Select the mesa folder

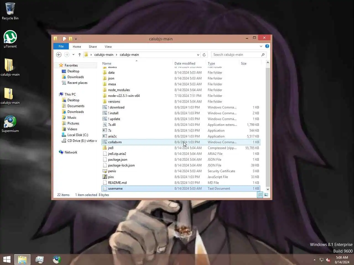tap(181, 84)
